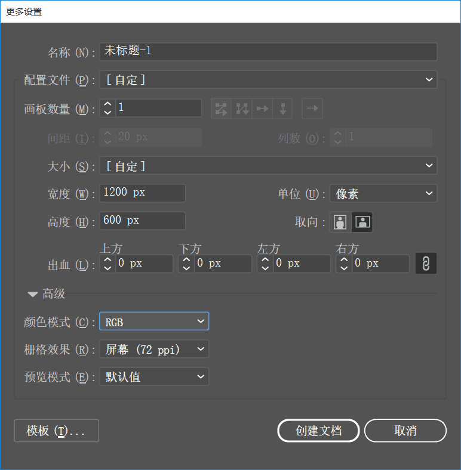
Task: Click the disabled 间距 spacing field
Action: (x=158, y=138)
